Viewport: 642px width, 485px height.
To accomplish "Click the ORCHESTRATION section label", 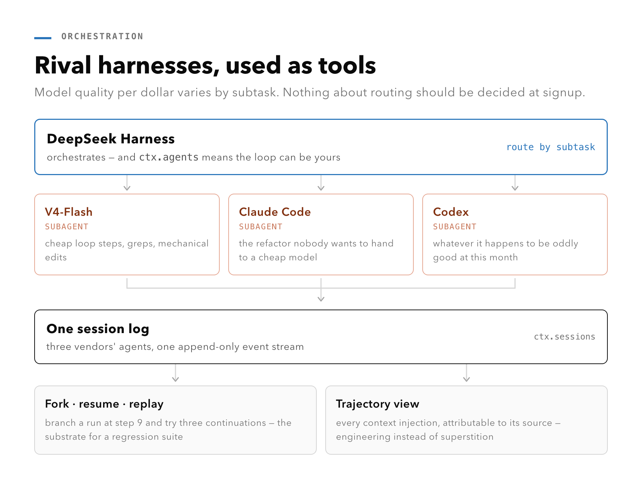I will [x=102, y=36].
